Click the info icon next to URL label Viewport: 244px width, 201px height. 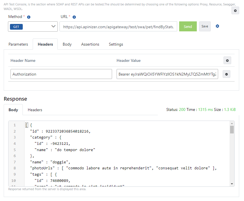click(x=74, y=17)
